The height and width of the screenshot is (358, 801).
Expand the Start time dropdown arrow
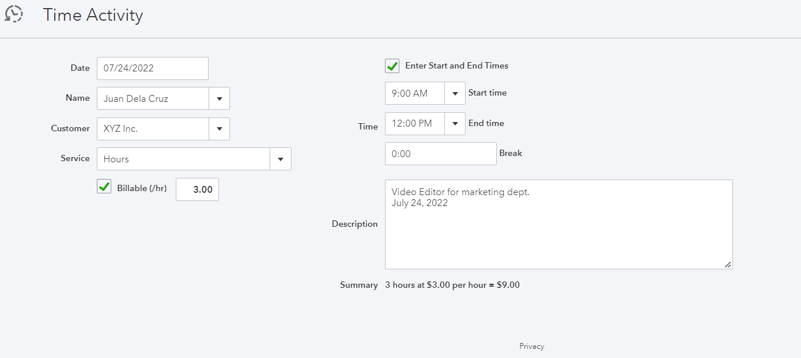pyautogui.click(x=455, y=93)
